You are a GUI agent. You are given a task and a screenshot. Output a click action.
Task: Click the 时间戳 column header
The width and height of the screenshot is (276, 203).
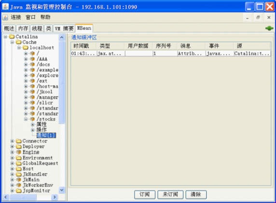point(83,46)
